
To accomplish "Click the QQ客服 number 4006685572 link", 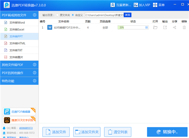I will click(26, 128).
